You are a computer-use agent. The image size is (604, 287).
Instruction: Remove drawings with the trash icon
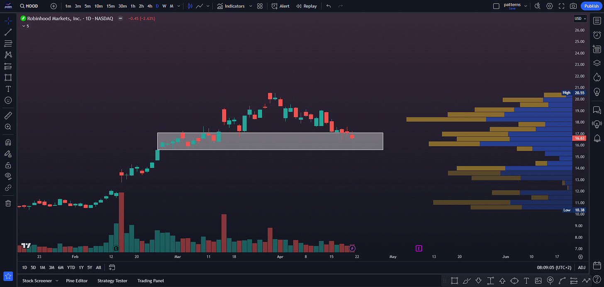[x=8, y=203]
